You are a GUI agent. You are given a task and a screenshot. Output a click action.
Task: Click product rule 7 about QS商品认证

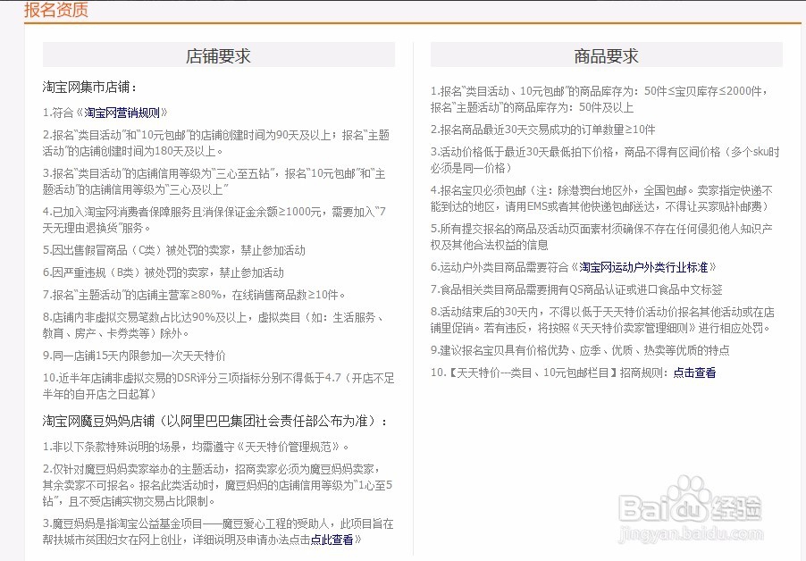point(576,289)
